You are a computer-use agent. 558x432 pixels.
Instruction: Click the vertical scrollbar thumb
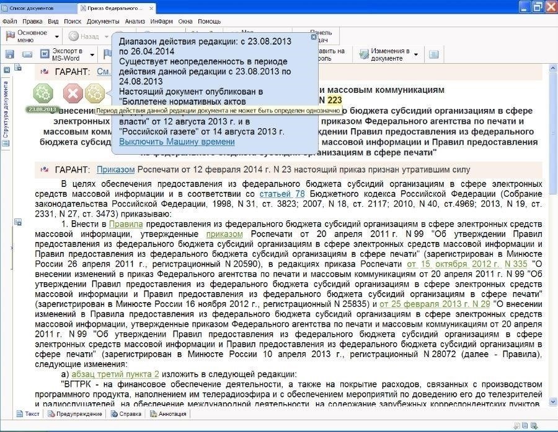click(x=553, y=133)
